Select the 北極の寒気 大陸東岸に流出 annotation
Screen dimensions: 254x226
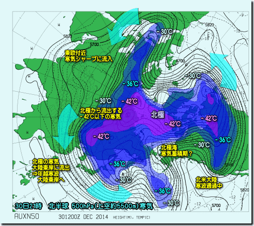[x=51, y=164]
